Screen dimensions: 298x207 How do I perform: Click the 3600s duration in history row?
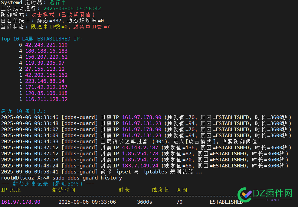[145, 202]
